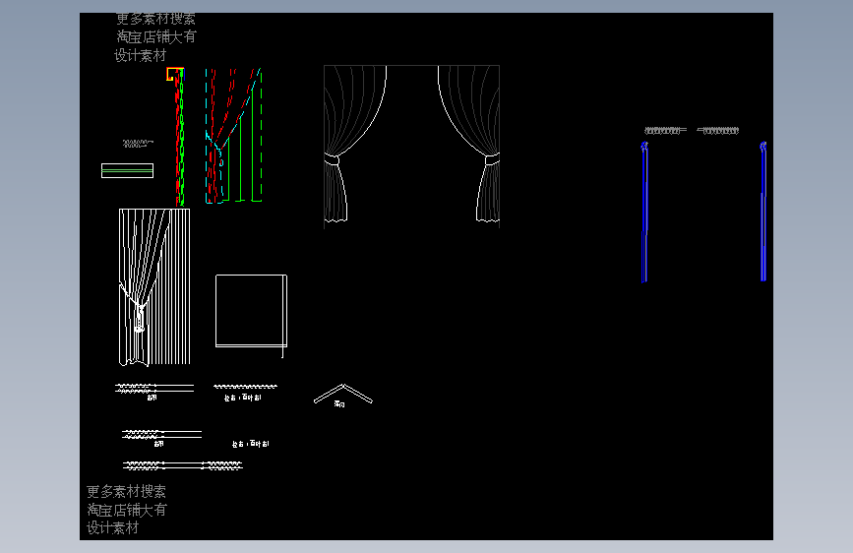Select the right blue vertical curtain profile
853x553 pixels.
(763, 212)
